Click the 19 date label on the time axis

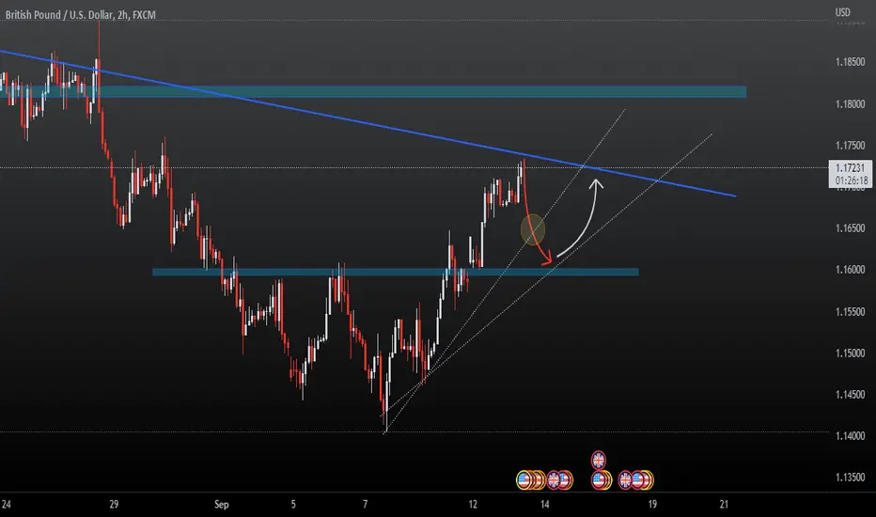(652, 504)
